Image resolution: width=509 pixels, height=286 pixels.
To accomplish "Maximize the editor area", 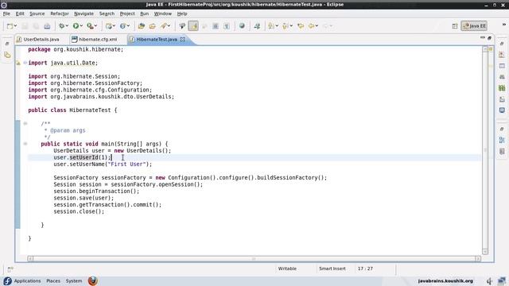I will click(x=490, y=38).
